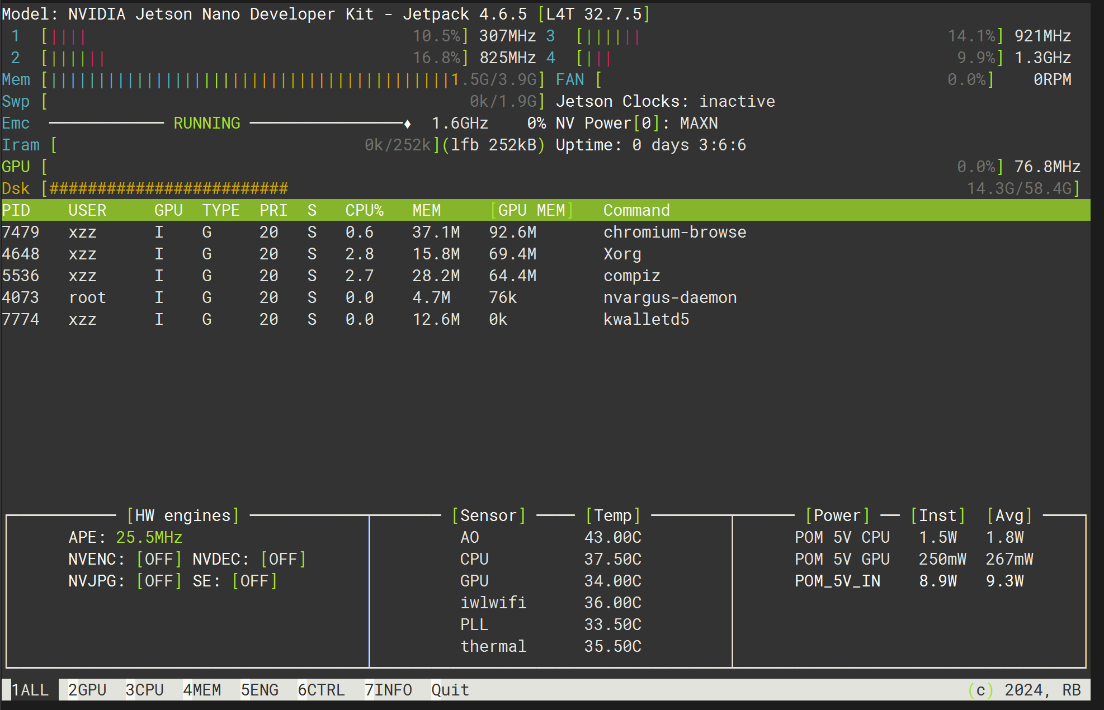Click the Command column header
This screenshot has width=1104, height=710.
coord(636,210)
